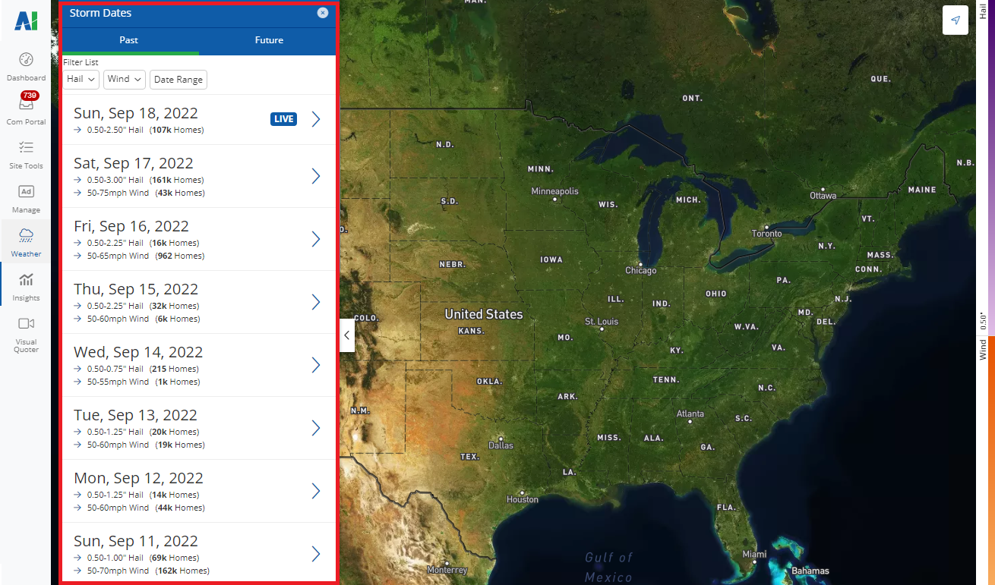The width and height of the screenshot is (995, 585).
Task: Select the Past tab
Action: tap(129, 40)
